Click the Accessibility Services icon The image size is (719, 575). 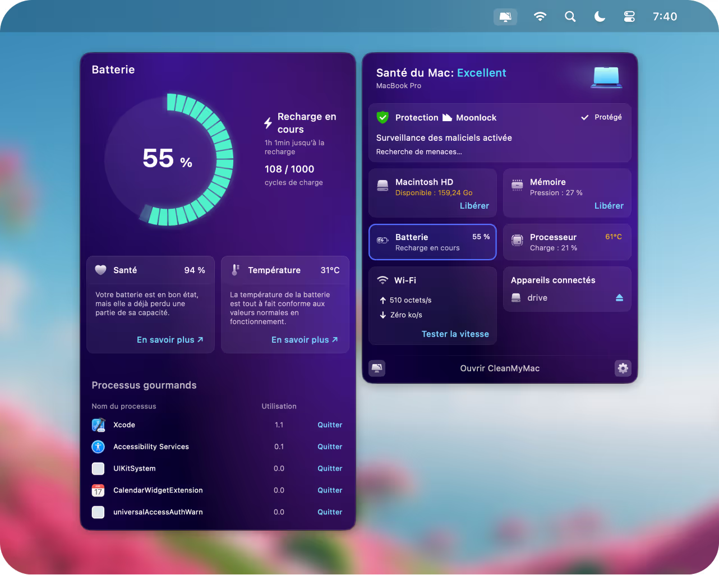(x=98, y=447)
